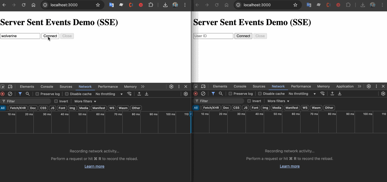This screenshot has height=182, width=387.
Task: Open network search in right DevTools
Action: (x=221, y=94)
